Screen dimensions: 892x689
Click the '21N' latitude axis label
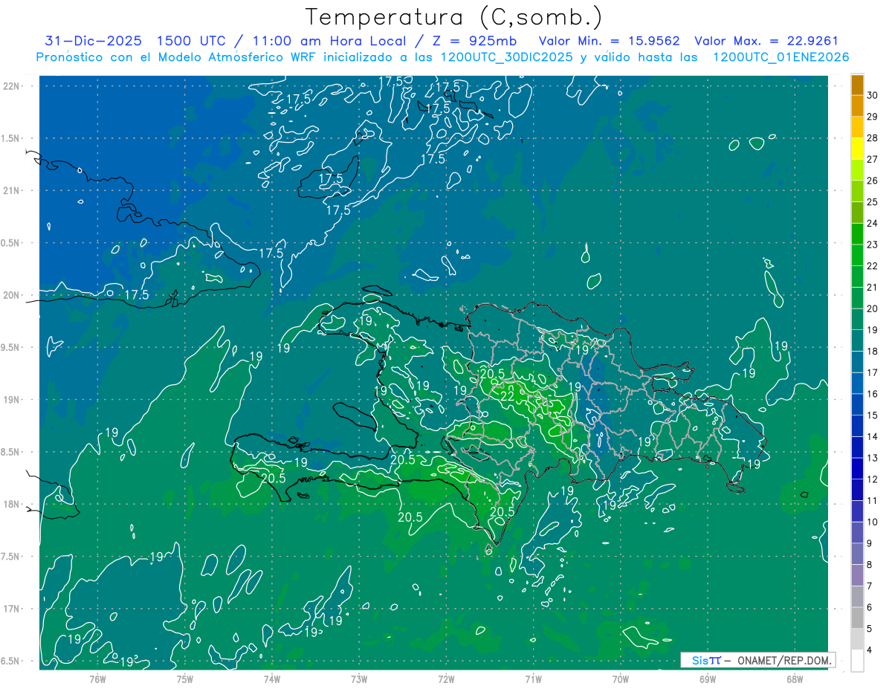point(11,190)
